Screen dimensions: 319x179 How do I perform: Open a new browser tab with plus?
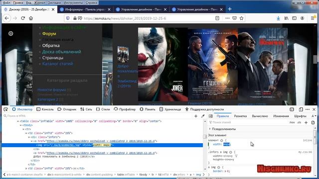[230, 9]
